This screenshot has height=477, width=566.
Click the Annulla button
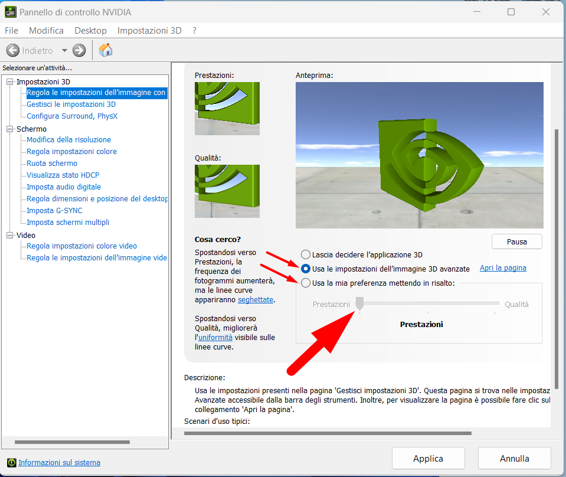pos(515,458)
